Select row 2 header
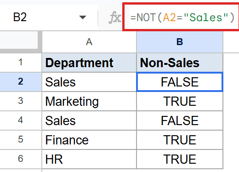 pyautogui.click(x=21, y=82)
